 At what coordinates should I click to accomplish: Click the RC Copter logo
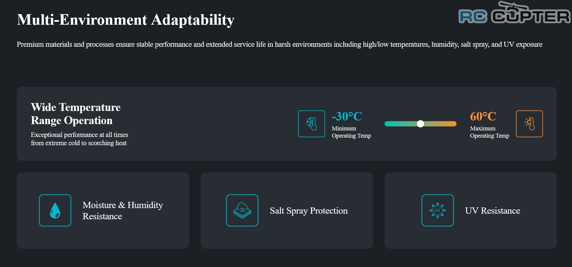click(x=515, y=13)
